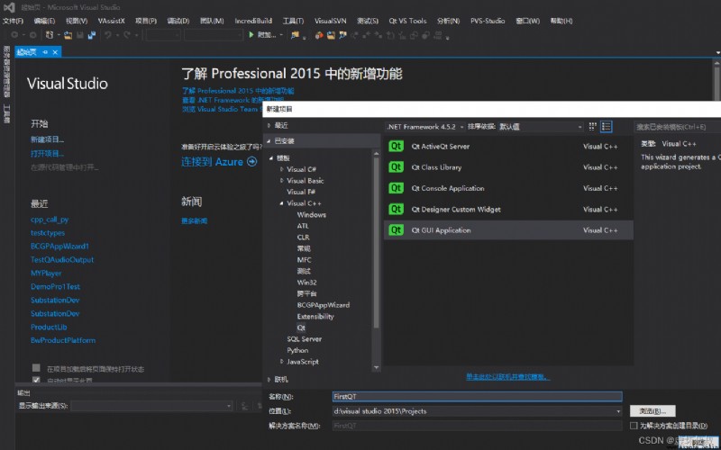Image resolution: width=721 pixels, height=450 pixels.
Task: Switch templates to list view icon
Action: point(606,126)
